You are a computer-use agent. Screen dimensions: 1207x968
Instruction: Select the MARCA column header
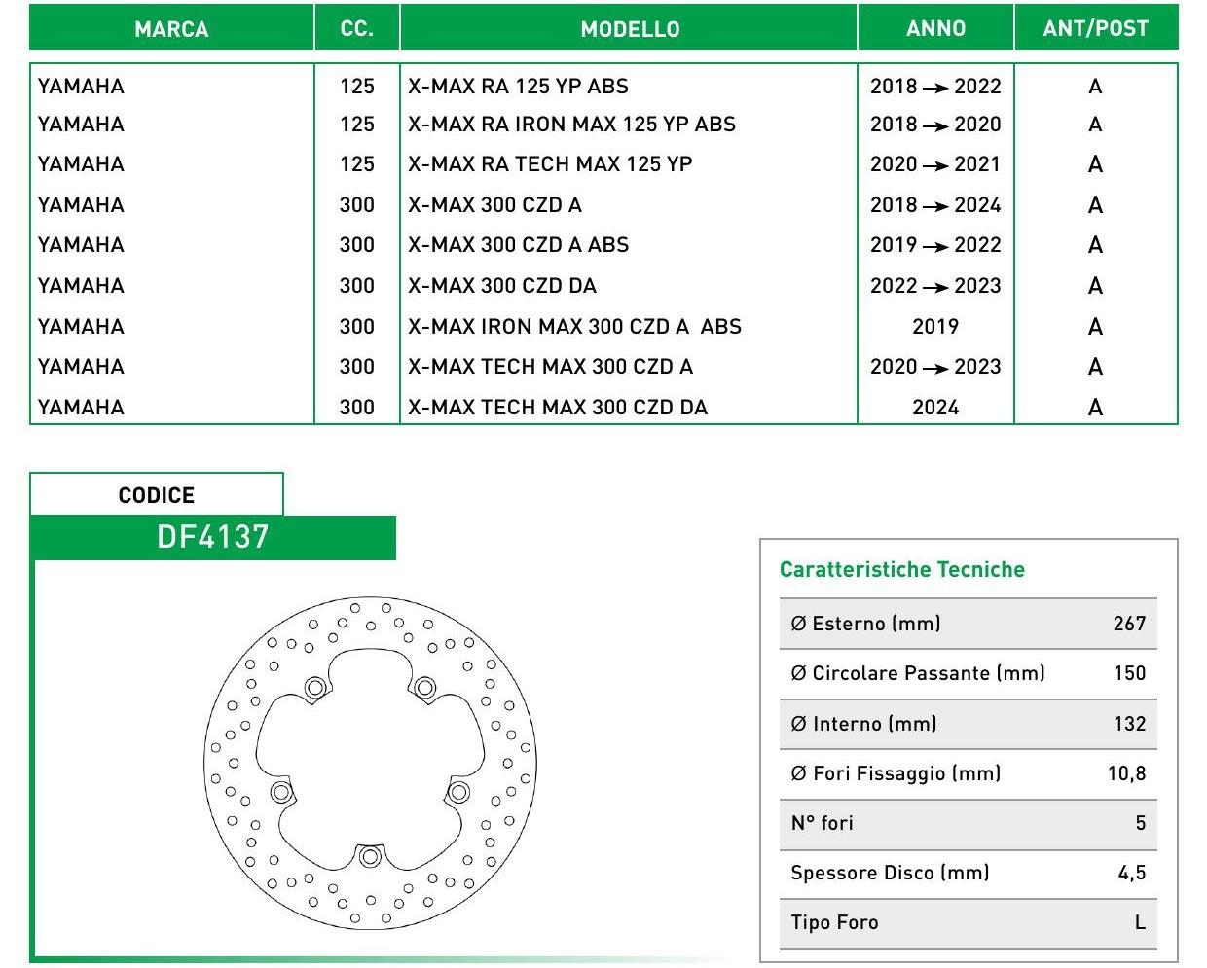[171, 28]
